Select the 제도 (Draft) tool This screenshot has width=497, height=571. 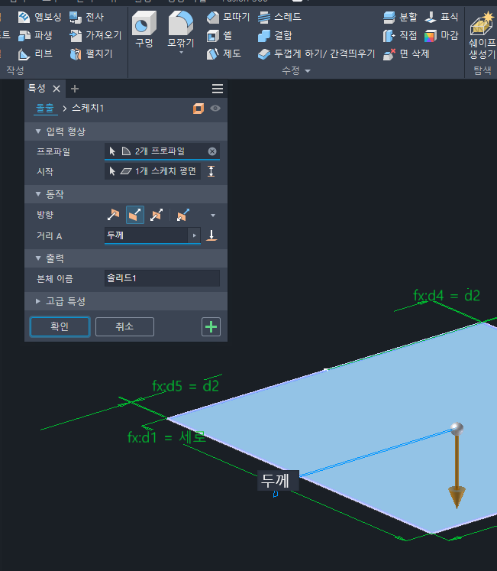(224, 54)
